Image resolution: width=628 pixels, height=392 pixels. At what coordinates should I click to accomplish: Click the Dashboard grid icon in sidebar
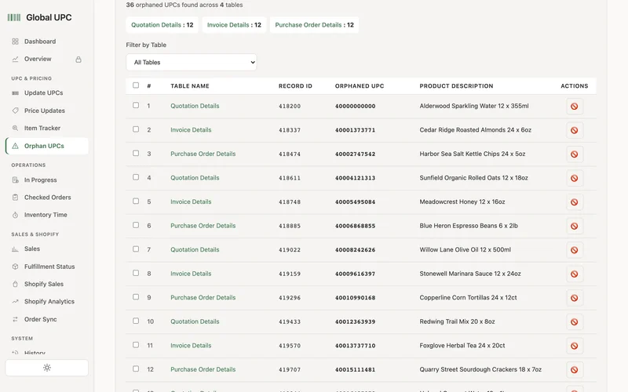click(x=15, y=42)
